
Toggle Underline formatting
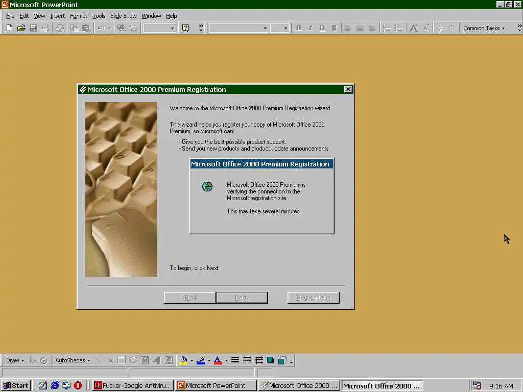pos(322,28)
